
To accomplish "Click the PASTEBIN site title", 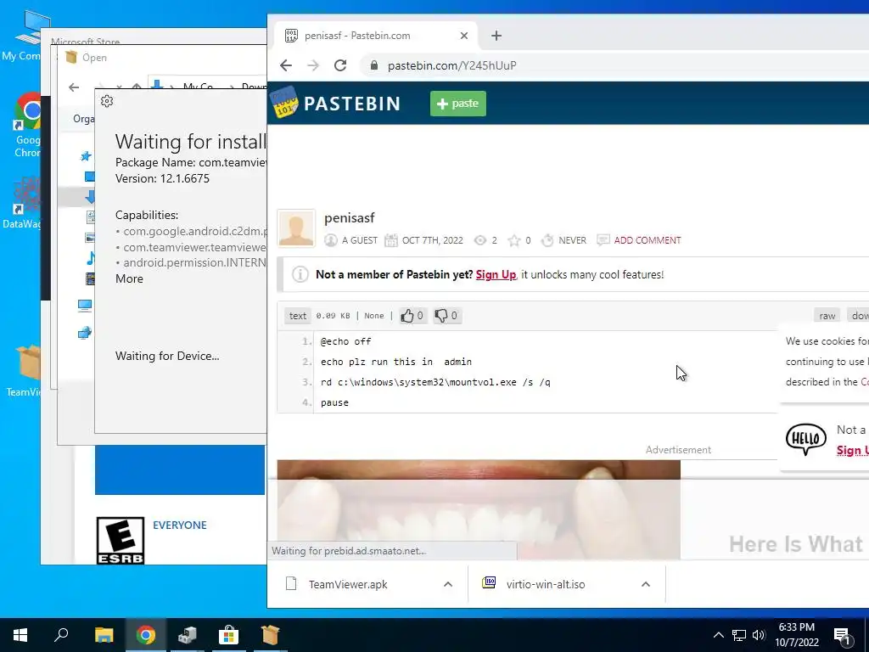I will point(352,104).
